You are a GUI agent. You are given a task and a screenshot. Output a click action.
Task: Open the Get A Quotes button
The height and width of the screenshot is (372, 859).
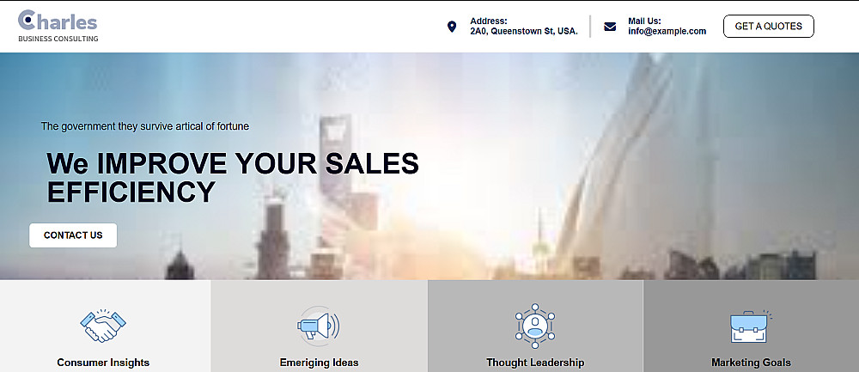pos(768,27)
